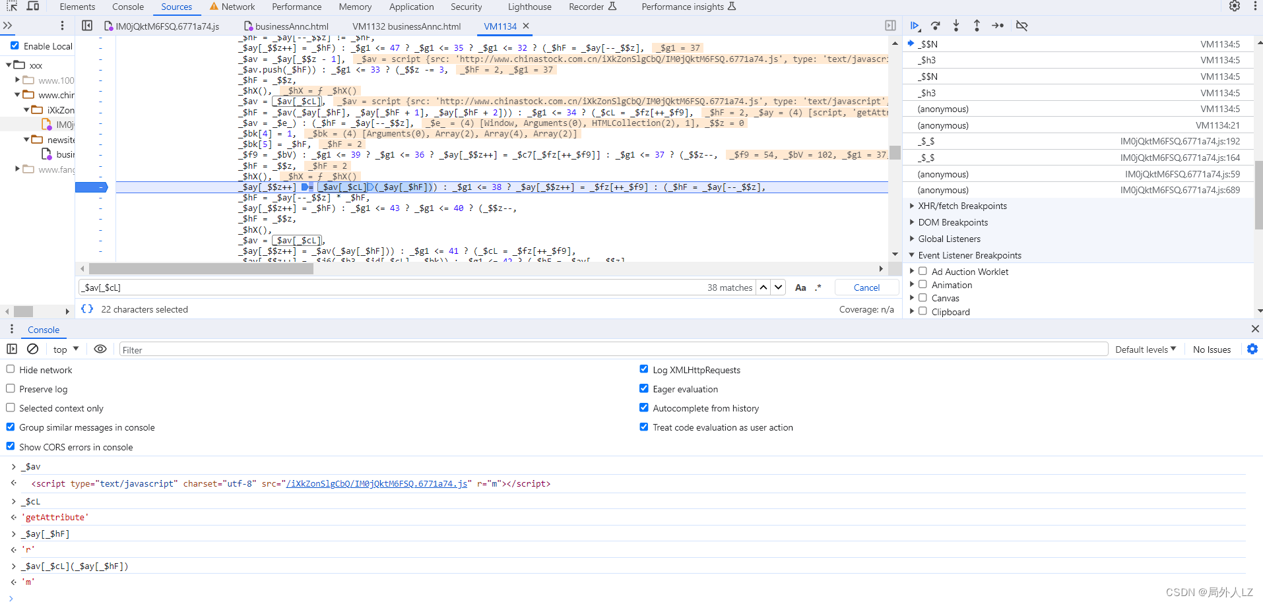The height and width of the screenshot is (604, 1263).
Task: Check the Ad Auction Worklet checkbox
Action: (x=923, y=271)
